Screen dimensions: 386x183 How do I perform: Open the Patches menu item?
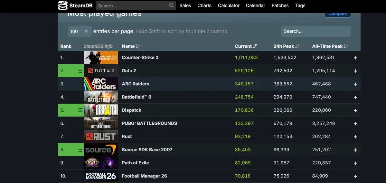point(280,5)
